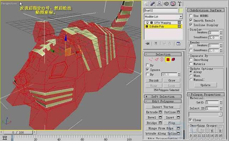Select Vertex sub-object level icon
The width and height of the screenshot is (229, 141).
pos(150,60)
